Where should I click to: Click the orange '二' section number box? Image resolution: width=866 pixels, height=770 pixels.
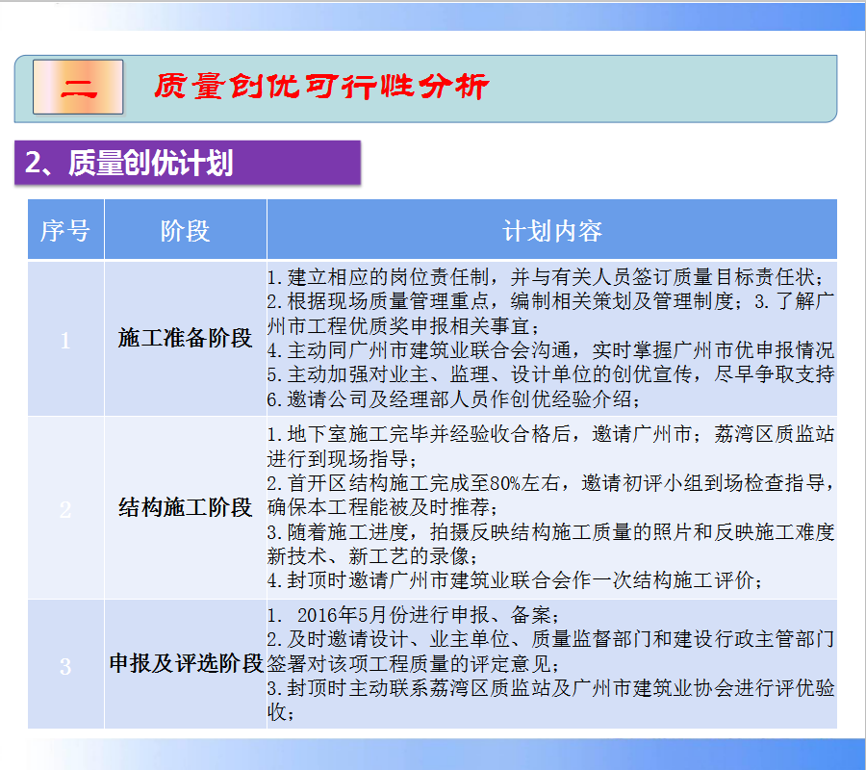[78, 87]
